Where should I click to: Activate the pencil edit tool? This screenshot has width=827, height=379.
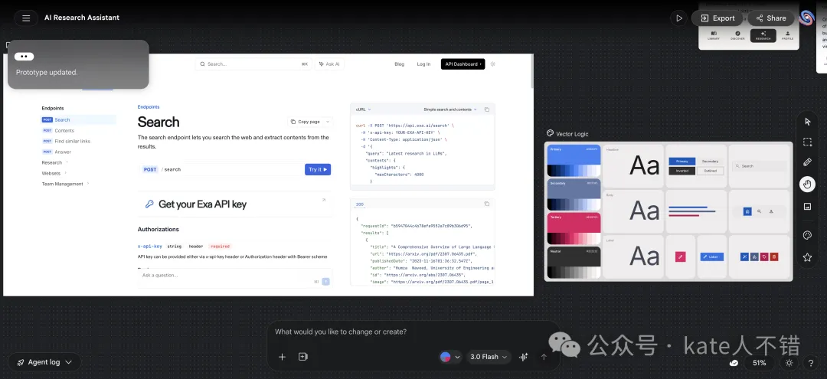807,162
